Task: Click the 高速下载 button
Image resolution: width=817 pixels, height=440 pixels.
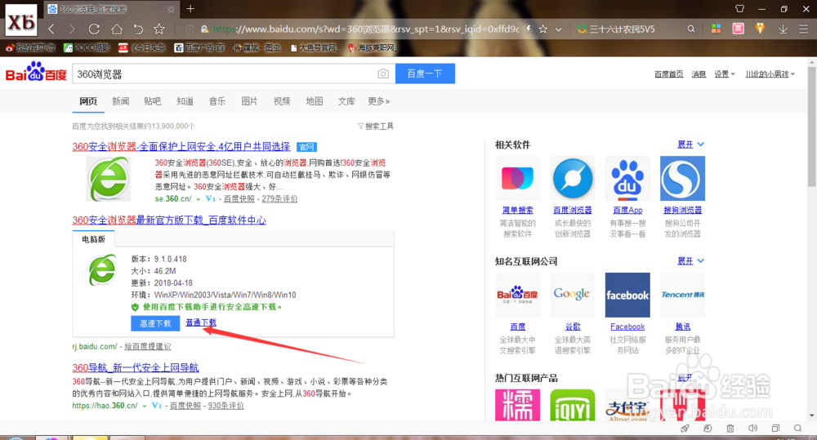Action: pos(155,323)
